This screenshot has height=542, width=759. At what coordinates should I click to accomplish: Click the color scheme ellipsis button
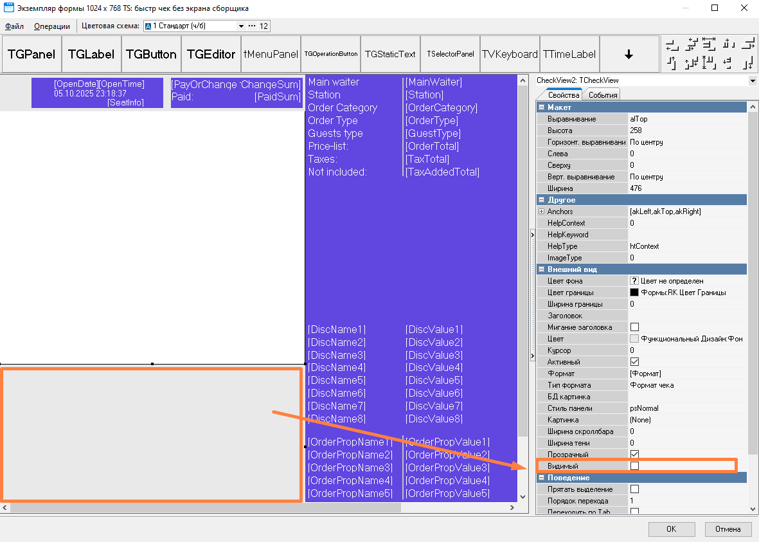point(251,26)
